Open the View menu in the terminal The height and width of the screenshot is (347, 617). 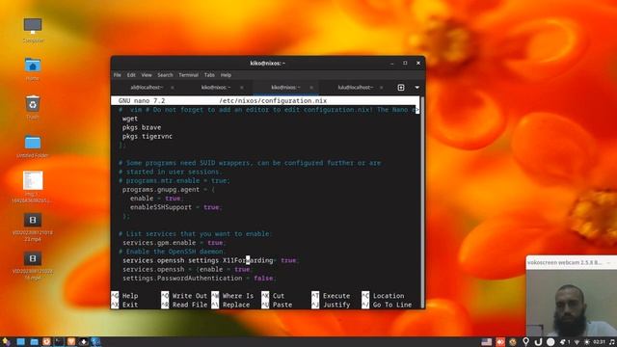click(147, 75)
